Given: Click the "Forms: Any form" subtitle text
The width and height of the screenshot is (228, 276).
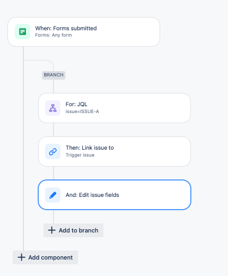Looking at the screenshot, I should 54,35.
